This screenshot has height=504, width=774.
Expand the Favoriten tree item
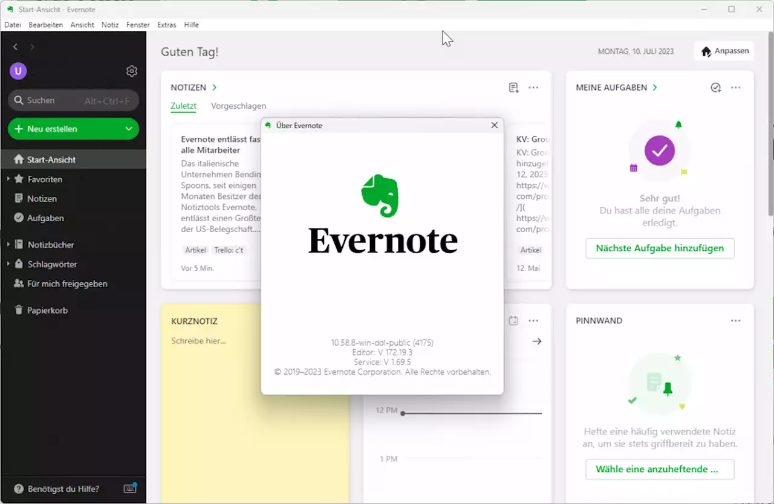tap(8, 179)
